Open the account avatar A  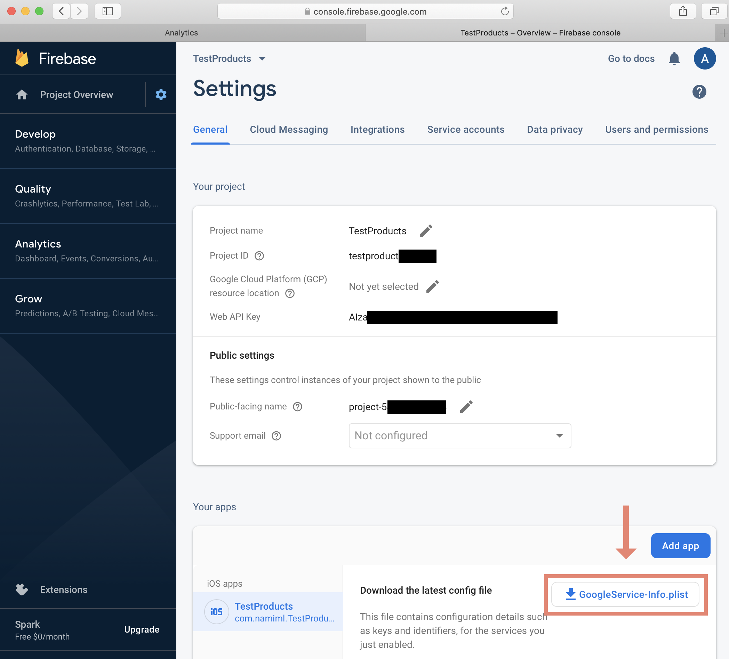tap(704, 58)
